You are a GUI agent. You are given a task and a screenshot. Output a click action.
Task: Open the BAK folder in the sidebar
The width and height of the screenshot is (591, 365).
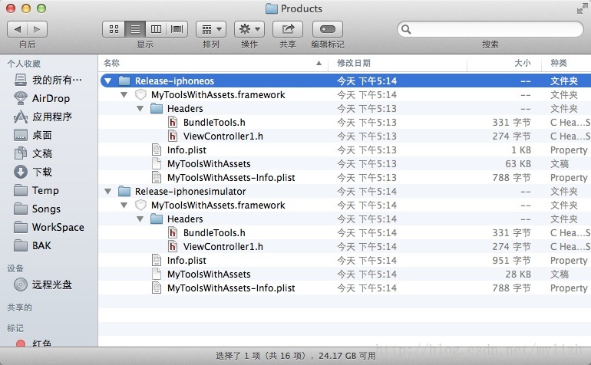click(x=32, y=245)
